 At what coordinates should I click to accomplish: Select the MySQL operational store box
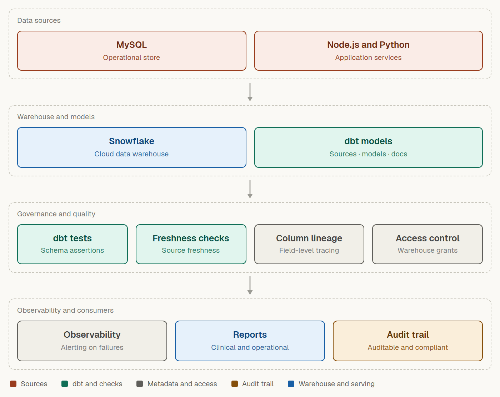(x=132, y=51)
